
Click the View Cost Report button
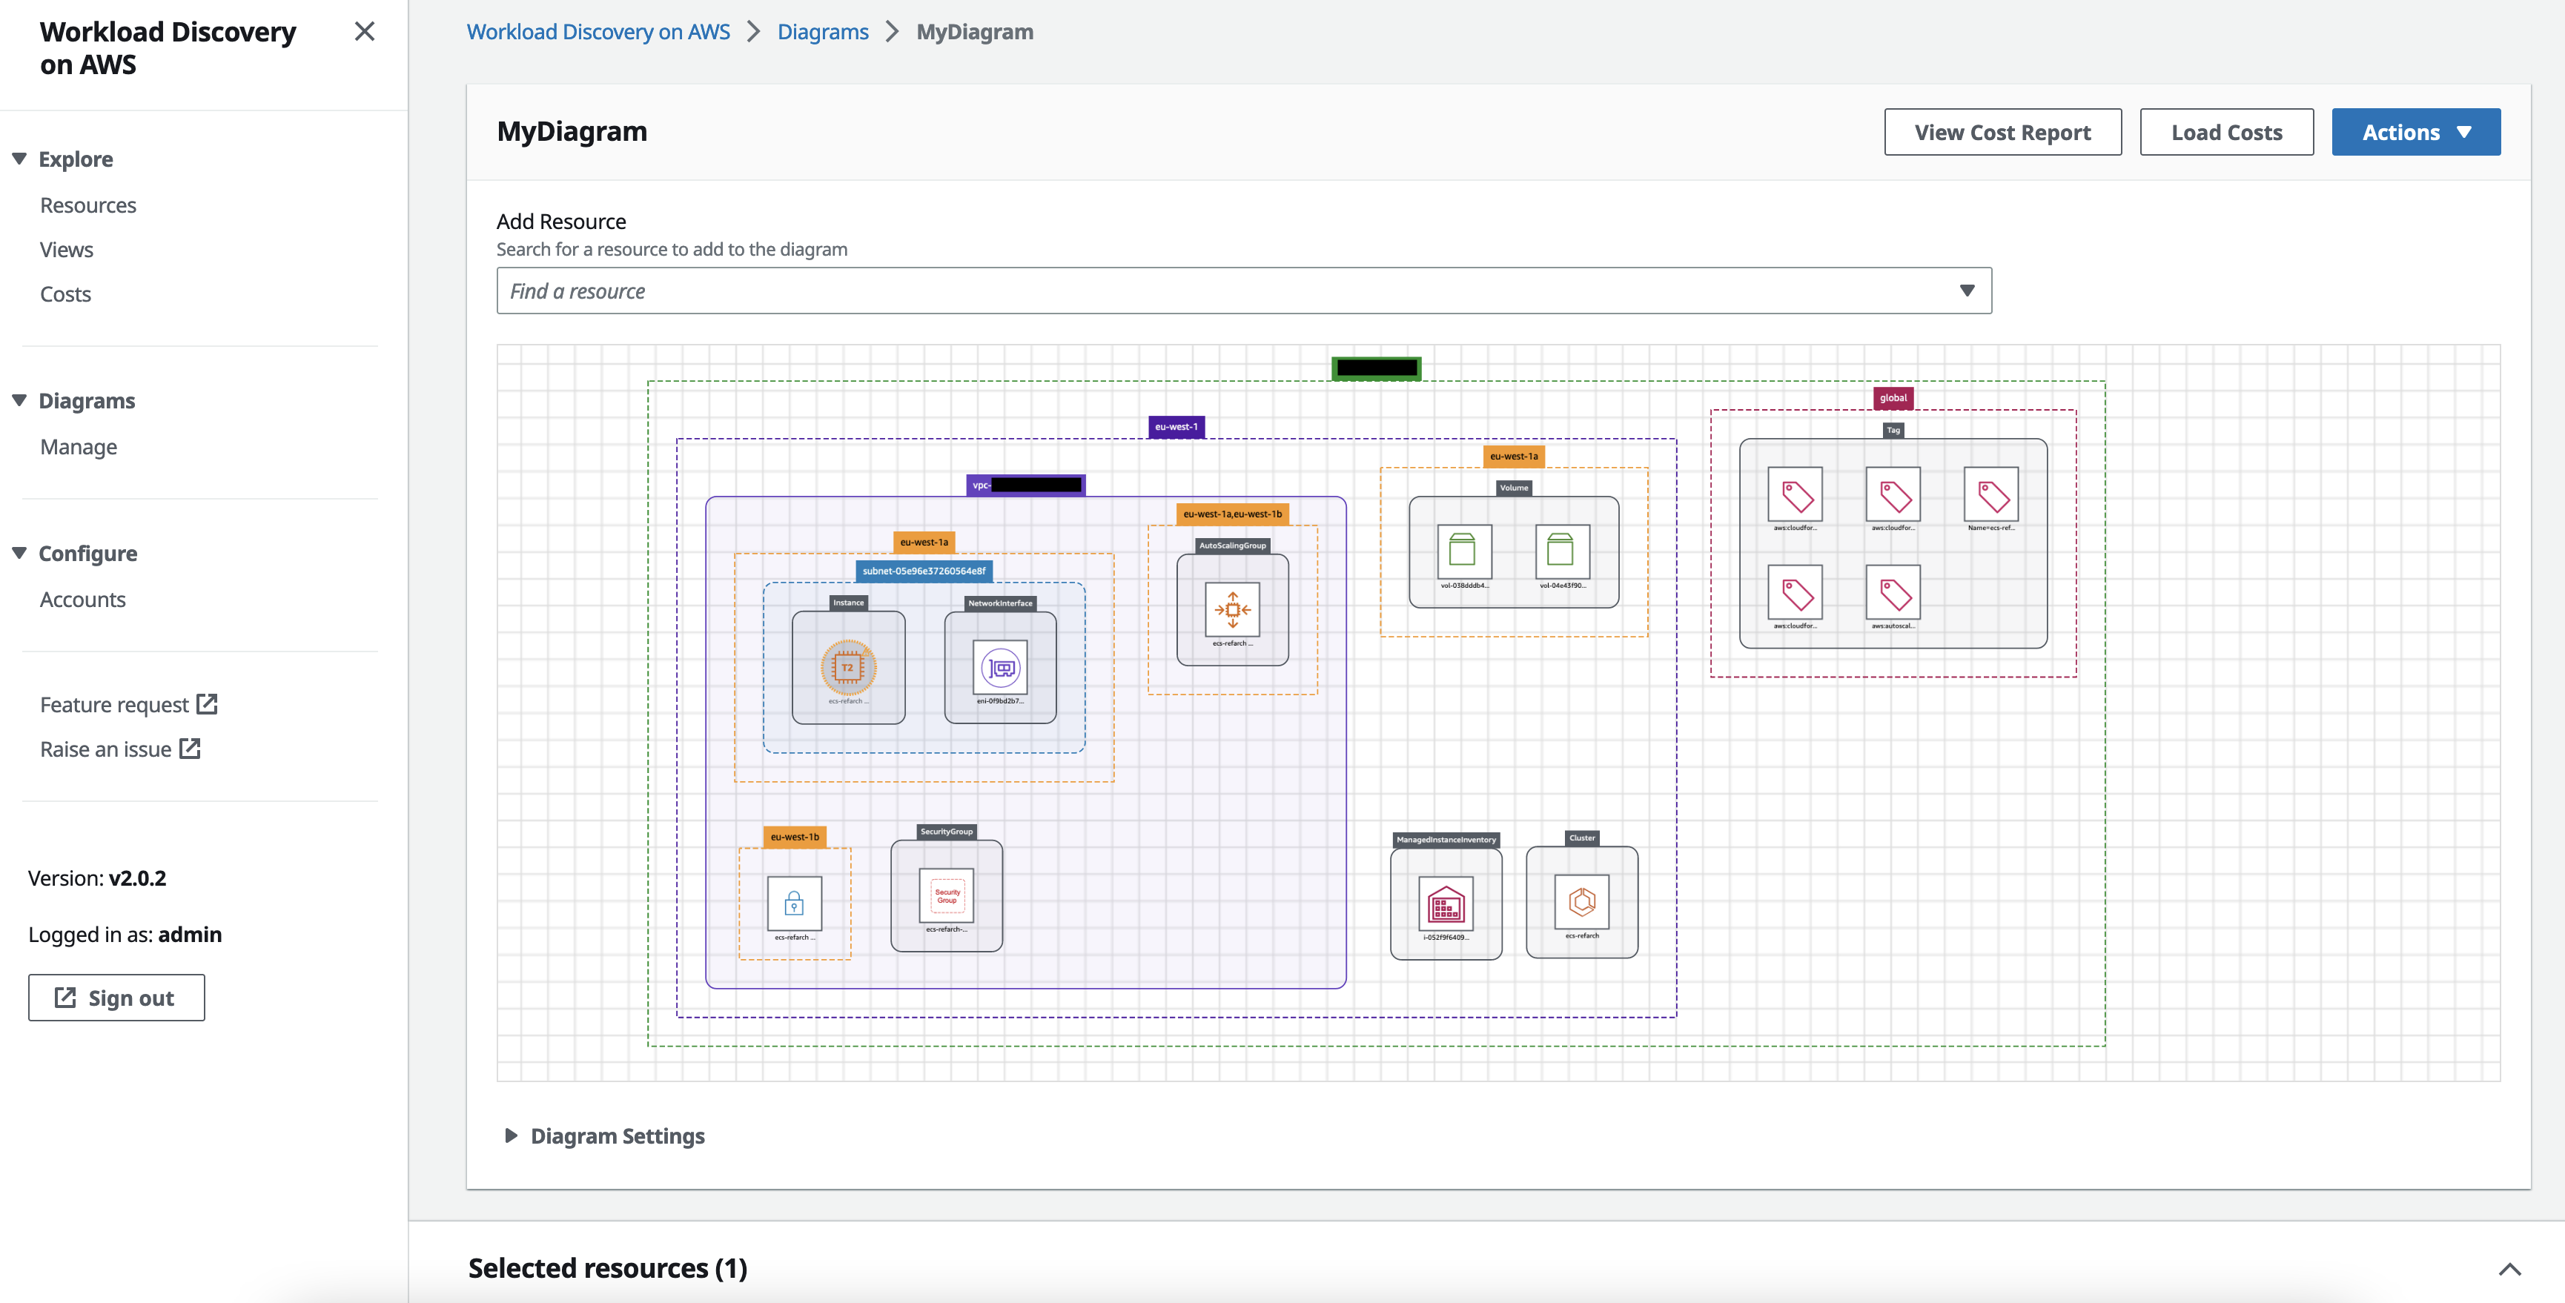pos(2002,131)
